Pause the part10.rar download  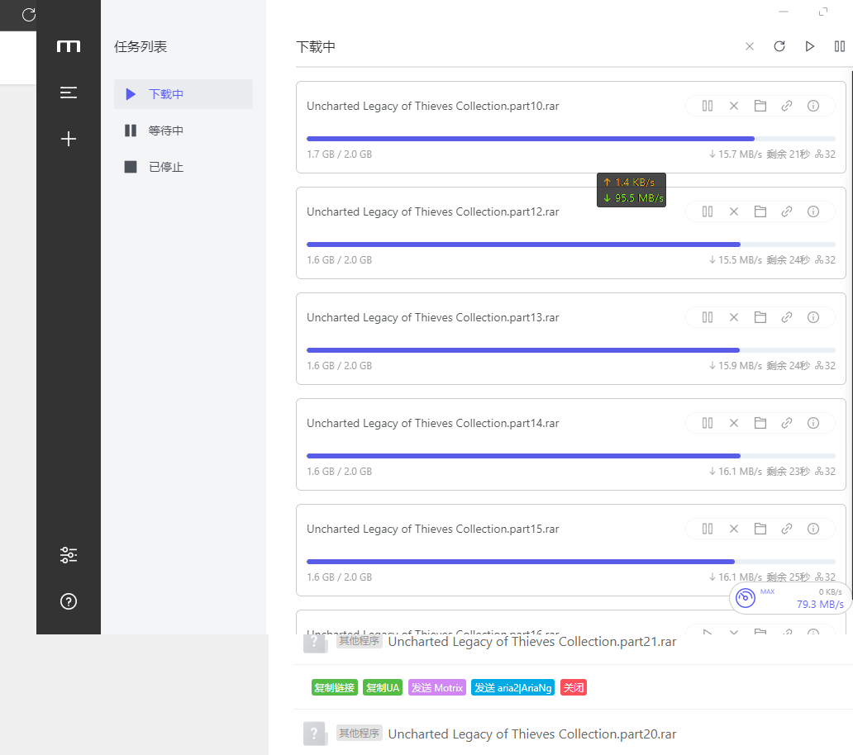pos(708,106)
